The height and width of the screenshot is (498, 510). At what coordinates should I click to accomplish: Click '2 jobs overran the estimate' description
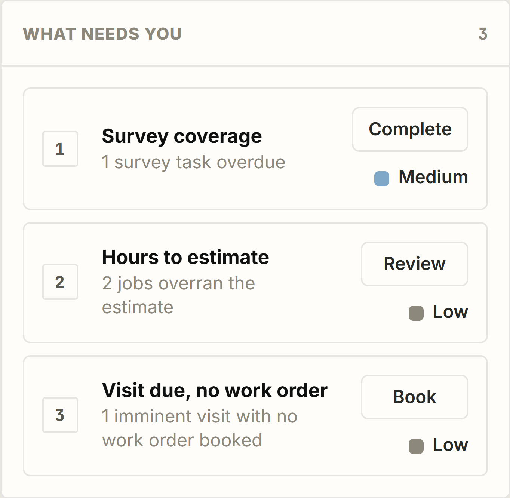tap(179, 295)
